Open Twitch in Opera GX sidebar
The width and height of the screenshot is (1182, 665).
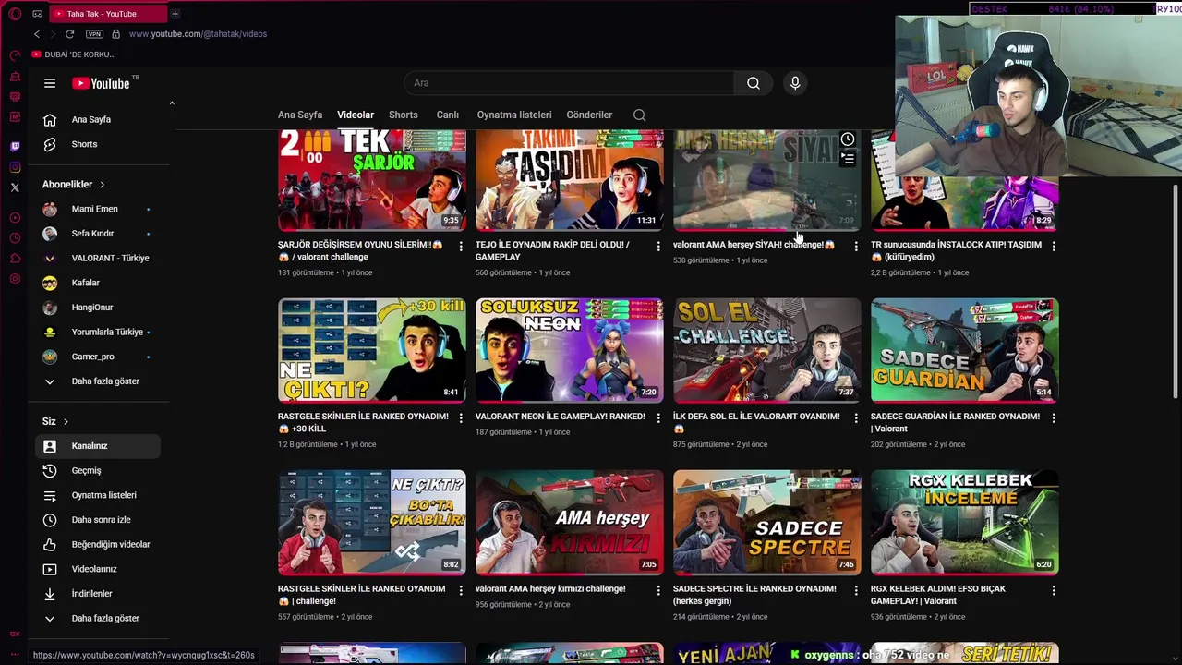pyautogui.click(x=15, y=146)
